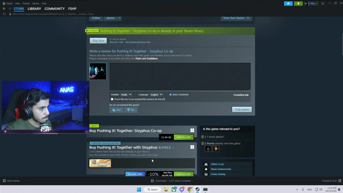Open the Fshp profile avatar at top
This screenshot has width=343, height=193.
pyautogui.click(x=306, y=3)
